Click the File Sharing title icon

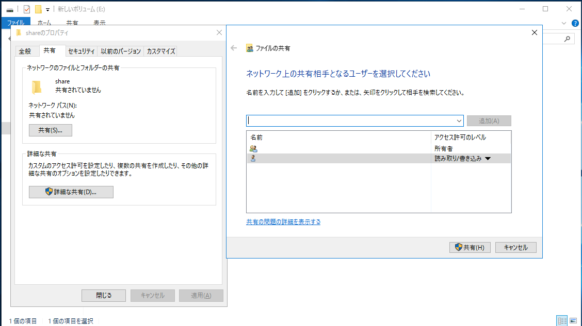[250, 48]
